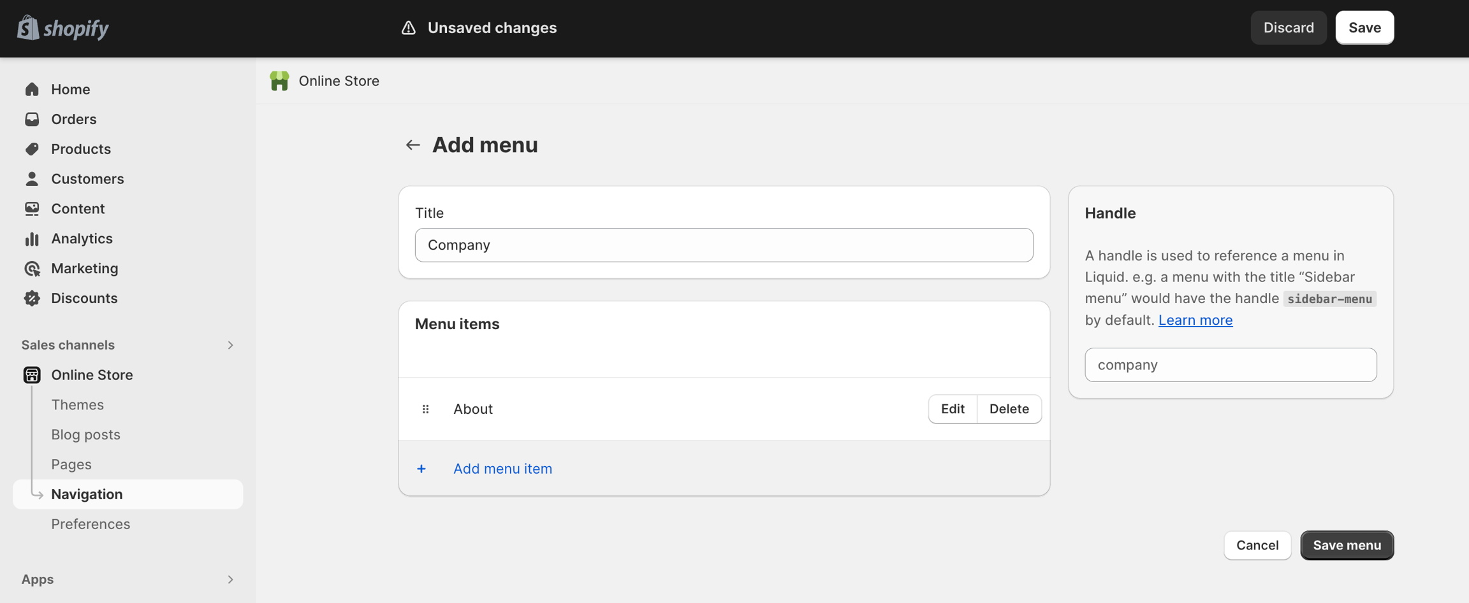
Task: Click the Title input field
Action: point(724,245)
